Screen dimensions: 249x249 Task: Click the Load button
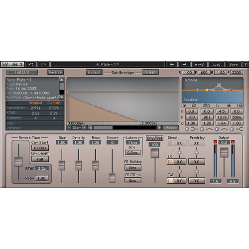(216, 64)
